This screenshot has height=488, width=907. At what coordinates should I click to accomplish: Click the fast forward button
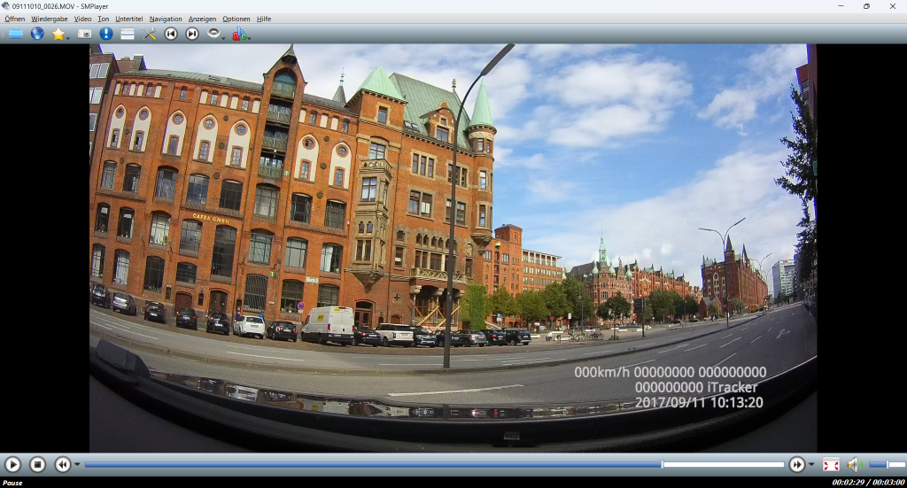(x=797, y=464)
